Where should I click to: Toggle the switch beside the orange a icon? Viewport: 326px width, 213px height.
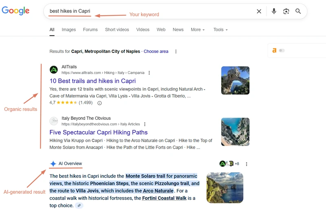pyautogui.click(x=282, y=51)
